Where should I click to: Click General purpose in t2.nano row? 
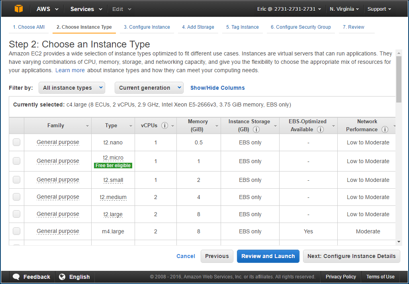(58, 142)
